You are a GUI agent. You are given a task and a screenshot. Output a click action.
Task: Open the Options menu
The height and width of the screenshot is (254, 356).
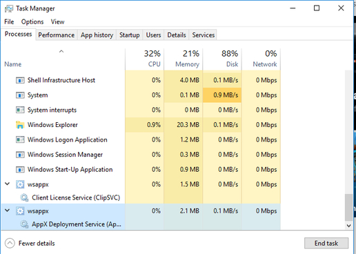click(32, 22)
